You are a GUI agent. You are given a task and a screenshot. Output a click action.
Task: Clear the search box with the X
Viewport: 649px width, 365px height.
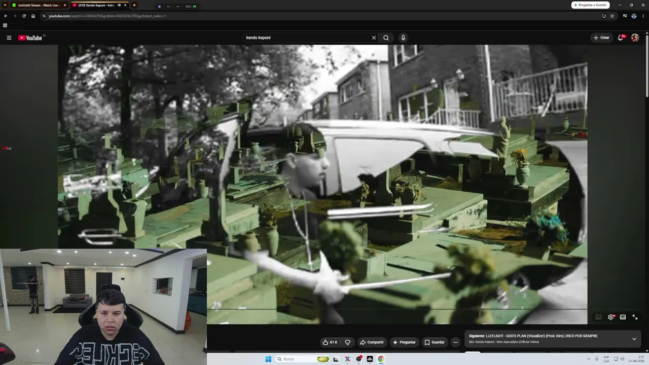[x=374, y=38]
